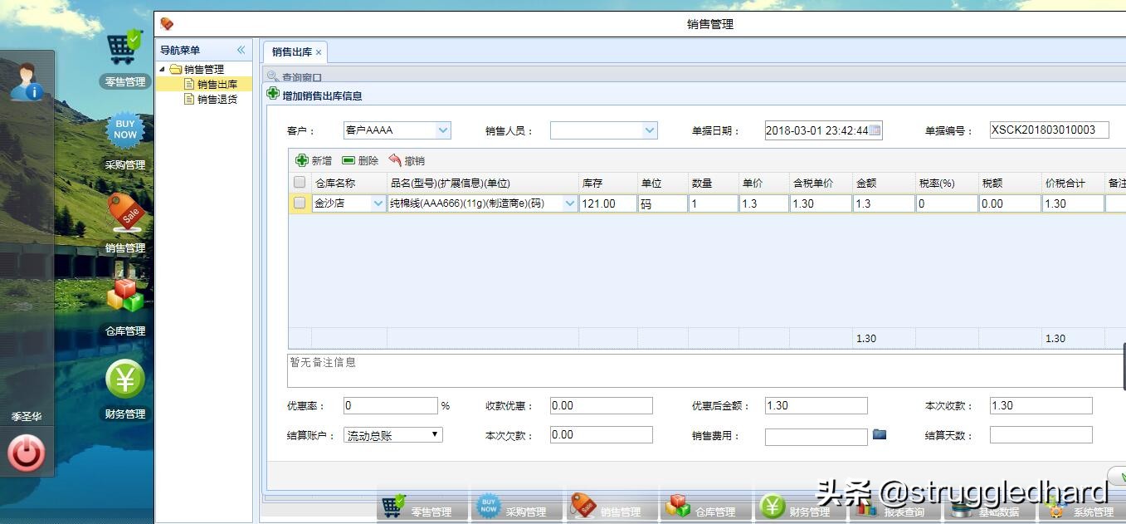Check the checkbox on the 金沙店 row
The image size is (1126, 524).
[299, 203]
